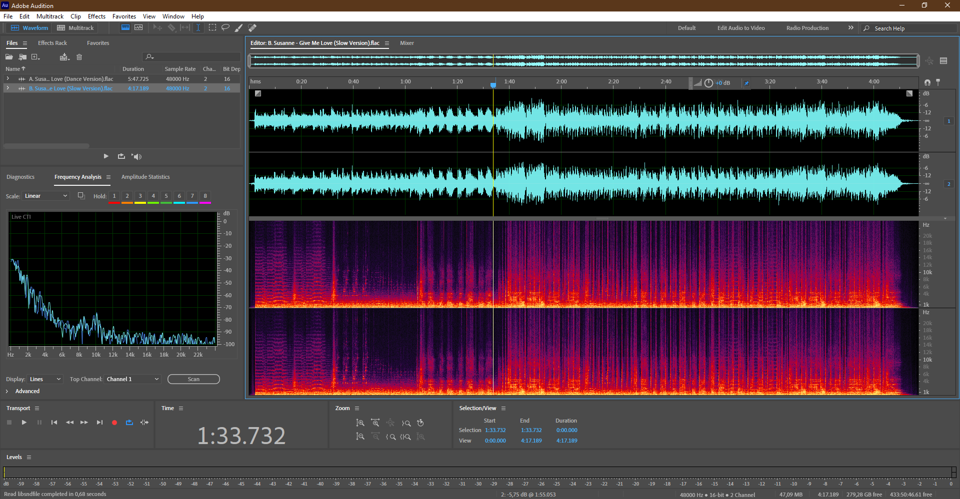Toggle the spectral frequency display button

tap(125, 28)
